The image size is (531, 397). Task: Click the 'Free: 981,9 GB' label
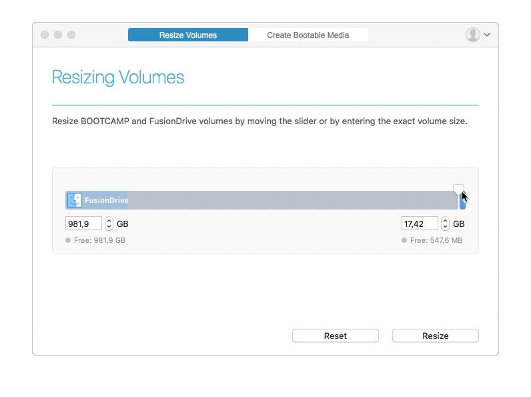(99, 240)
